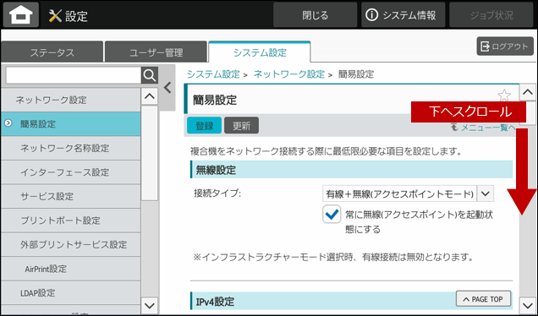The image size is (538, 316).
Task: Switch to the ユーザー管理 tab
Action: [x=156, y=52]
